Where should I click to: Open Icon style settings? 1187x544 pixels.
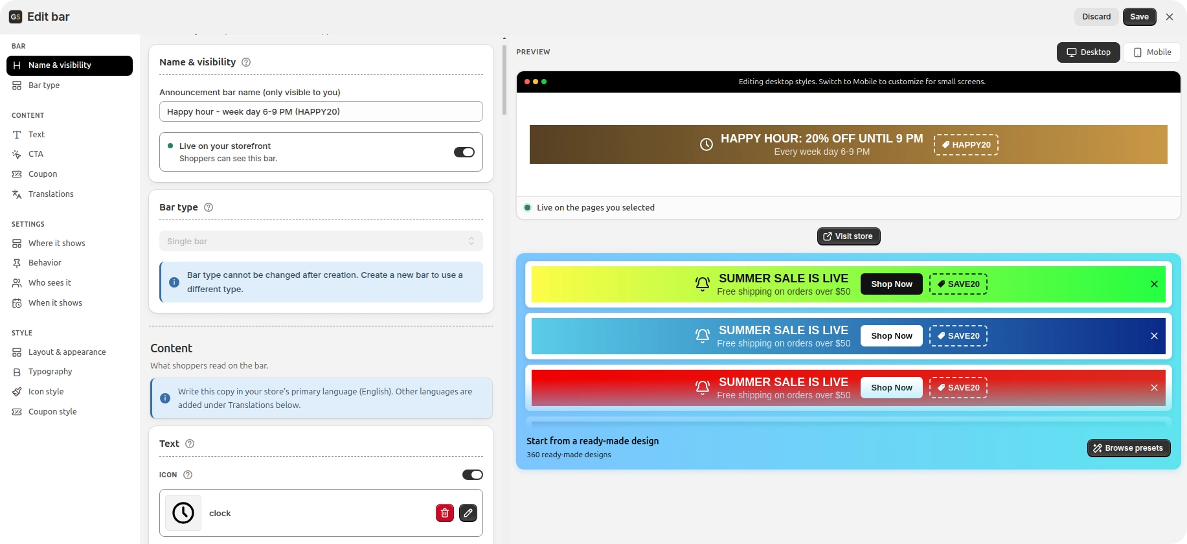click(70, 392)
